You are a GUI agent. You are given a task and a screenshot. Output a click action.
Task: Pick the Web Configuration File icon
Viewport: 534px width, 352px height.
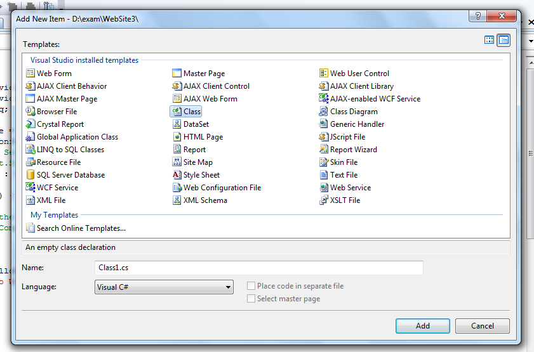point(177,187)
